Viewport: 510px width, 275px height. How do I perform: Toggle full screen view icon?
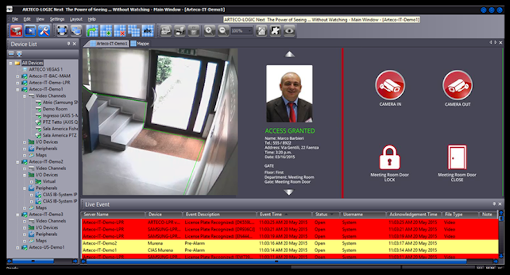pos(62,31)
